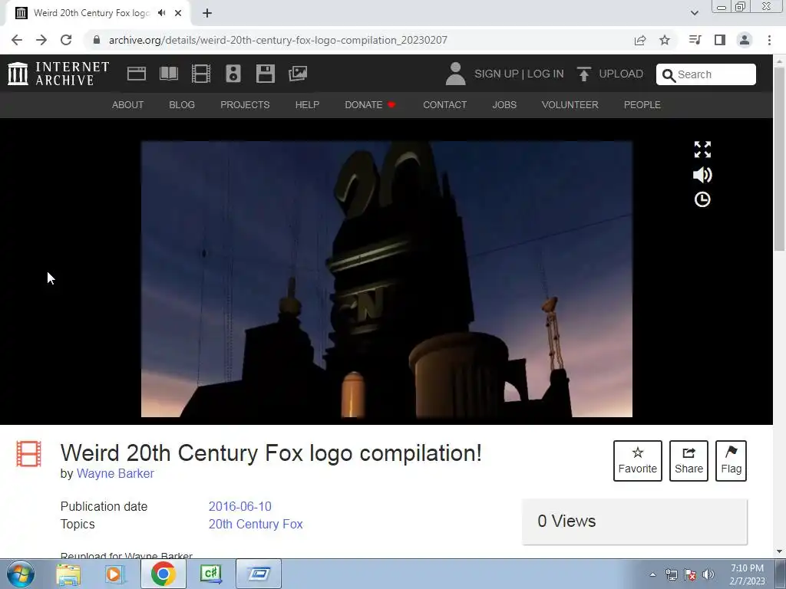Click the address bar URL
Screen dimensions: 786x589
[278, 40]
